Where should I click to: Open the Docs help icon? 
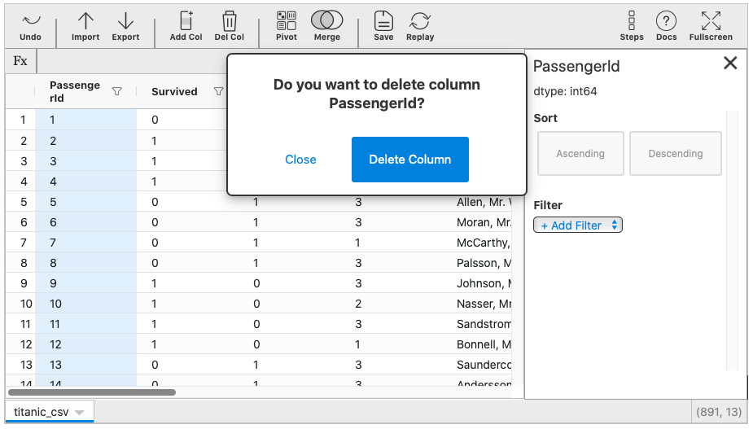pyautogui.click(x=667, y=22)
